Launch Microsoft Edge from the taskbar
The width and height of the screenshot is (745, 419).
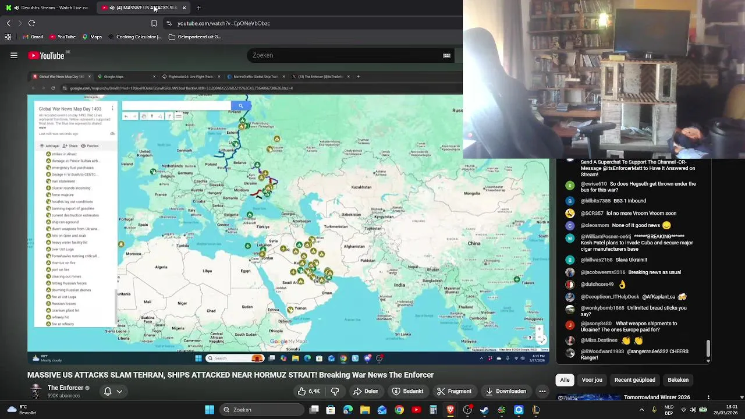[x=348, y=410]
